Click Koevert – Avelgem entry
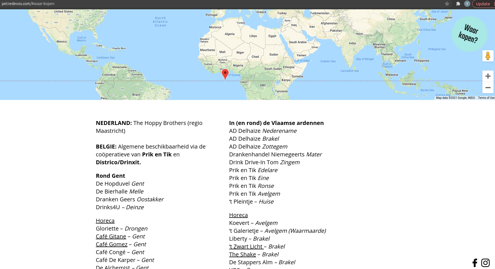This screenshot has width=495, height=269. tap(253, 223)
